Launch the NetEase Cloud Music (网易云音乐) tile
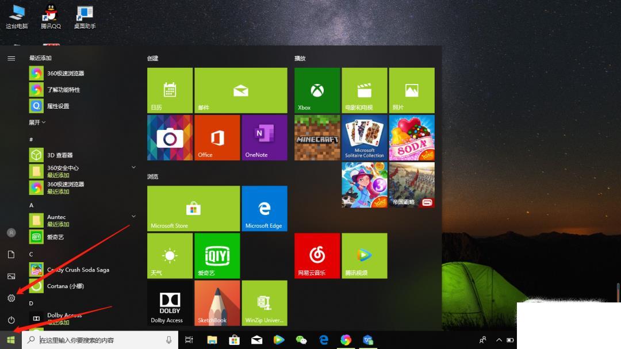This screenshot has height=349, width=621. pyautogui.click(x=317, y=256)
